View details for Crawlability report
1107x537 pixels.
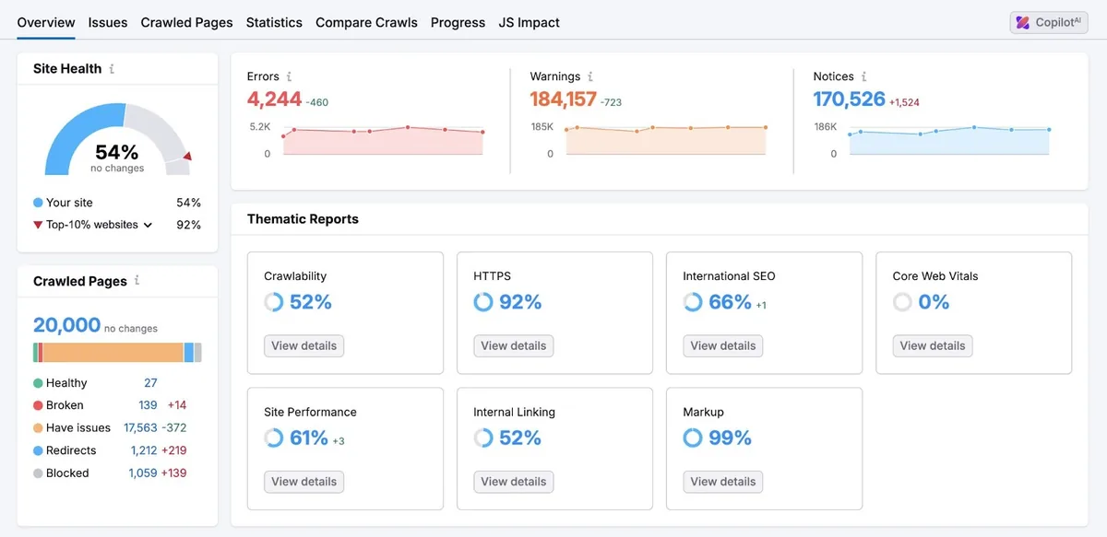tap(304, 345)
